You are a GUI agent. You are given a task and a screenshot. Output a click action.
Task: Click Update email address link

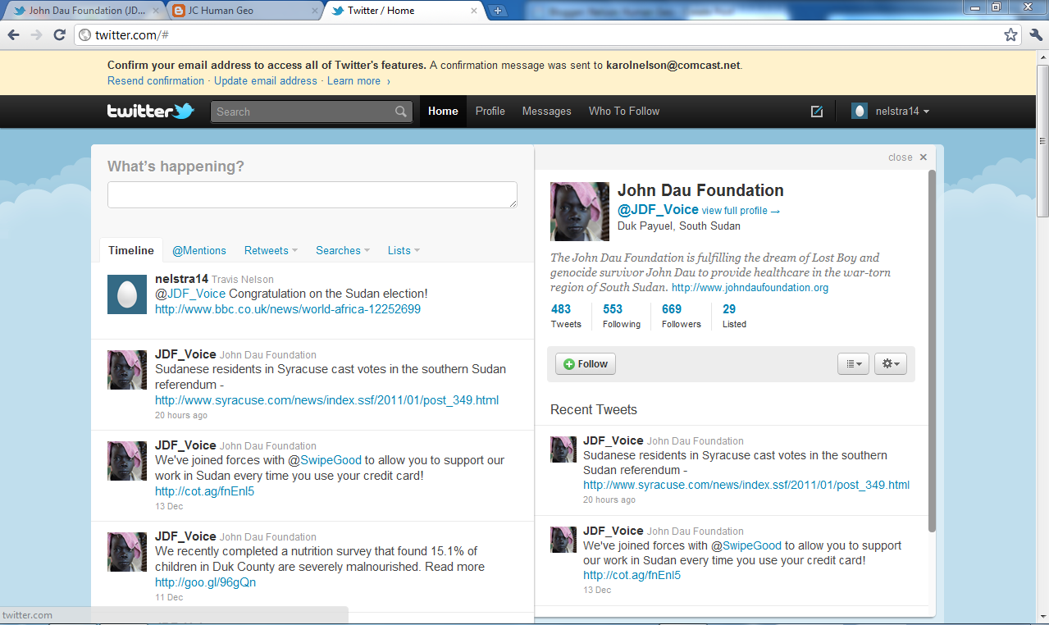tap(266, 81)
